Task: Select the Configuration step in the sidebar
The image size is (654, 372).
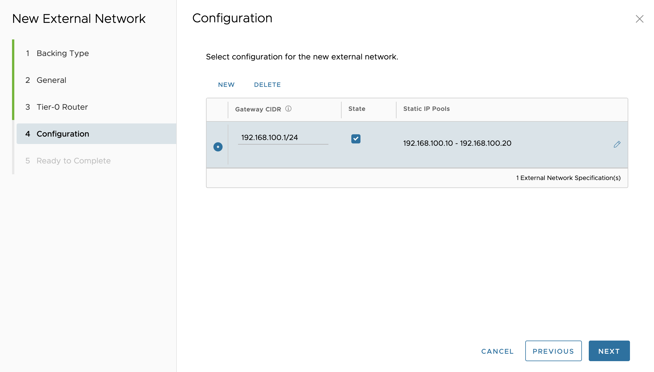Action: pos(63,134)
